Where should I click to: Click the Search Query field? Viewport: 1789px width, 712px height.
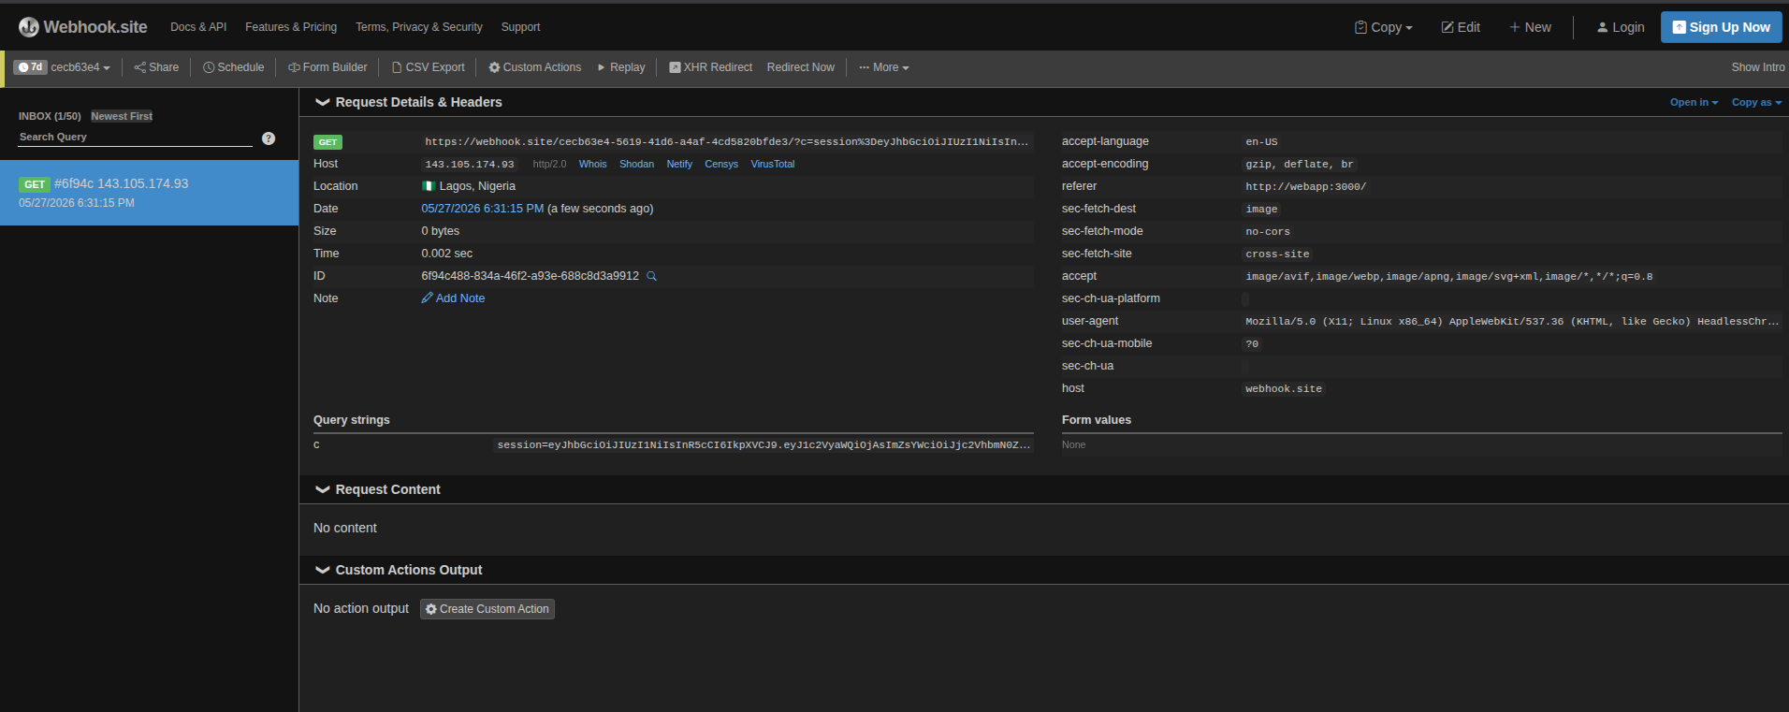136,137
